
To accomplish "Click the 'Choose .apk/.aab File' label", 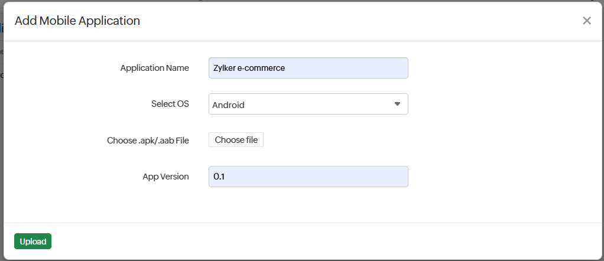I will [148, 141].
